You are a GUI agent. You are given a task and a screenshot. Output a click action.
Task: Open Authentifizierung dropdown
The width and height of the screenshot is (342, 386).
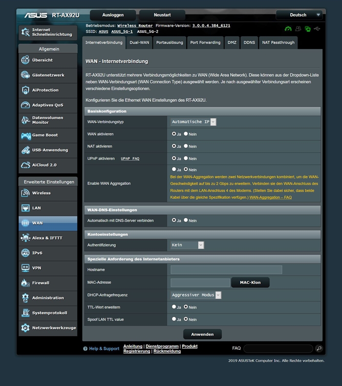pyautogui.click(x=187, y=245)
